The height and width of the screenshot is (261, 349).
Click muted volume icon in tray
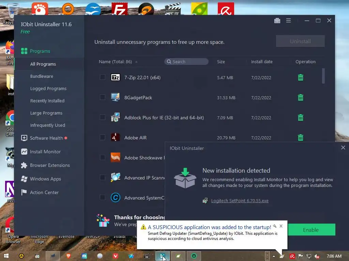(x=317, y=256)
